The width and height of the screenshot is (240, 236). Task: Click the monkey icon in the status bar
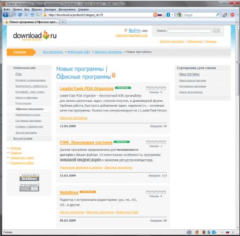click(x=197, y=232)
